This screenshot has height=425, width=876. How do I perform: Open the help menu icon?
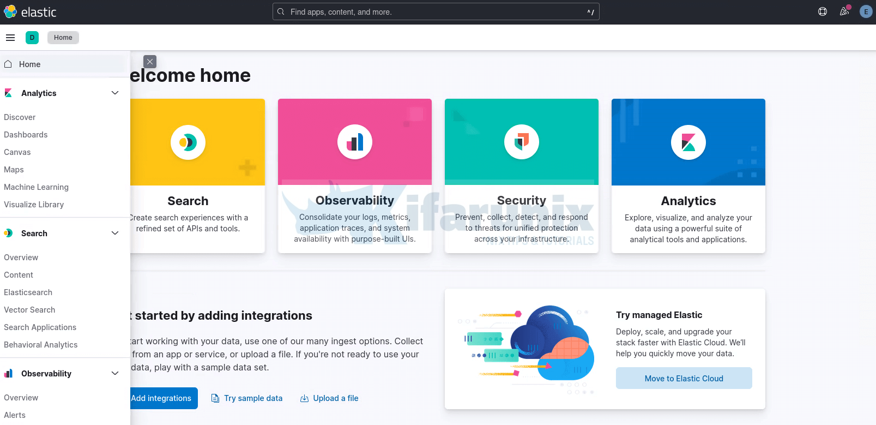click(823, 11)
